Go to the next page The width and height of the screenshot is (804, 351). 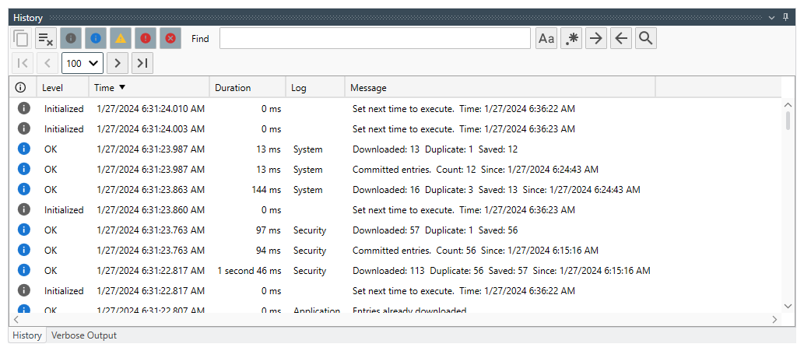click(x=118, y=63)
